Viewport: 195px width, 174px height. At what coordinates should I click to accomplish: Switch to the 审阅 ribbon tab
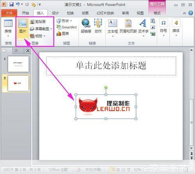point(125,13)
